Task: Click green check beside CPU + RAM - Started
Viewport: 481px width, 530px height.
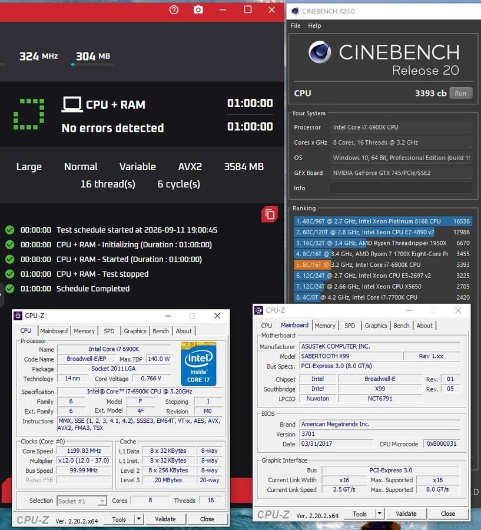Action: pos(10,260)
